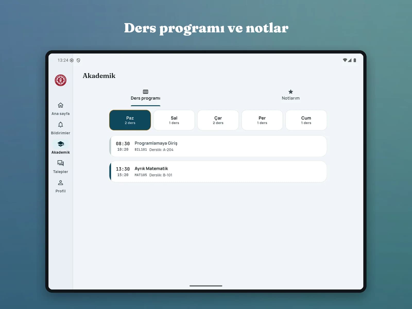Click the 13:24 clock in status bar

63,60
